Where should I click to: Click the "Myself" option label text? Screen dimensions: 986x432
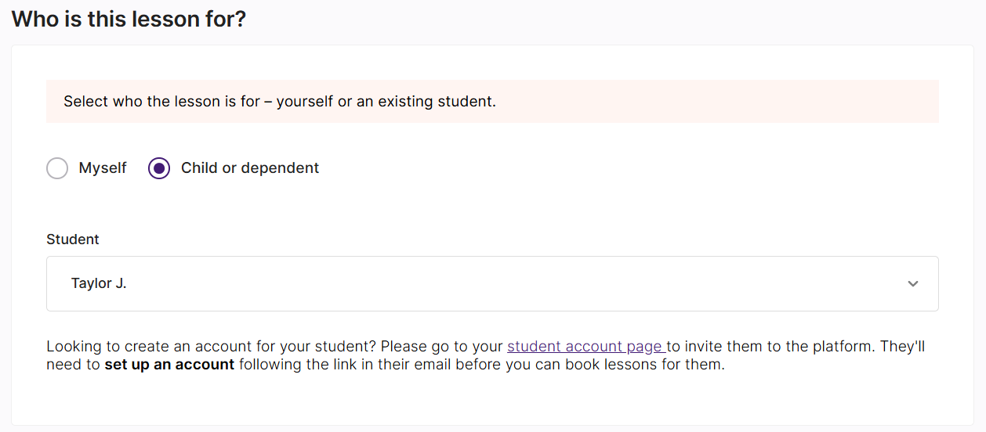[x=103, y=168]
